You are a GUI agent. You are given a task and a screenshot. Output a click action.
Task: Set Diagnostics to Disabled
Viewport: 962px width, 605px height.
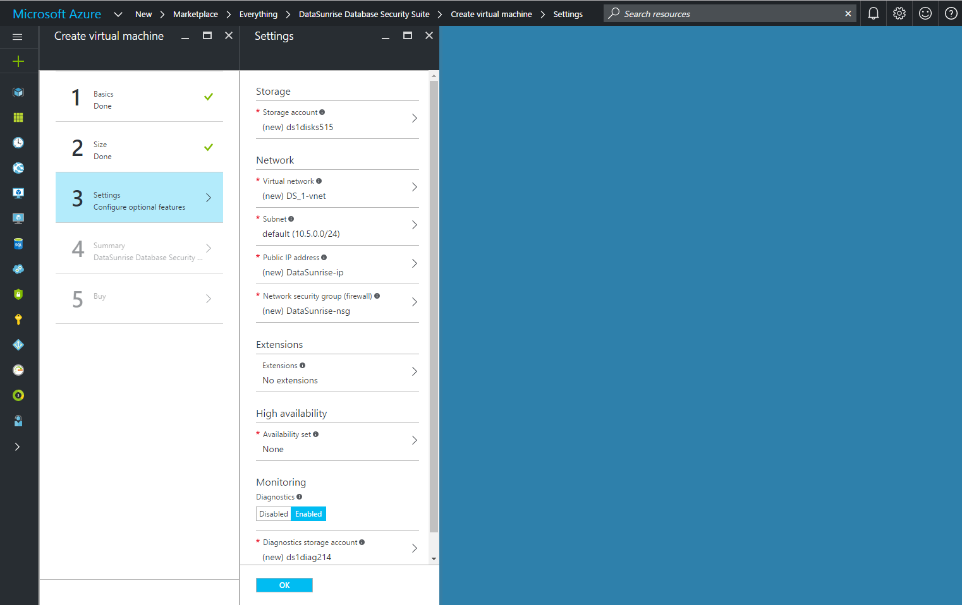point(274,514)
